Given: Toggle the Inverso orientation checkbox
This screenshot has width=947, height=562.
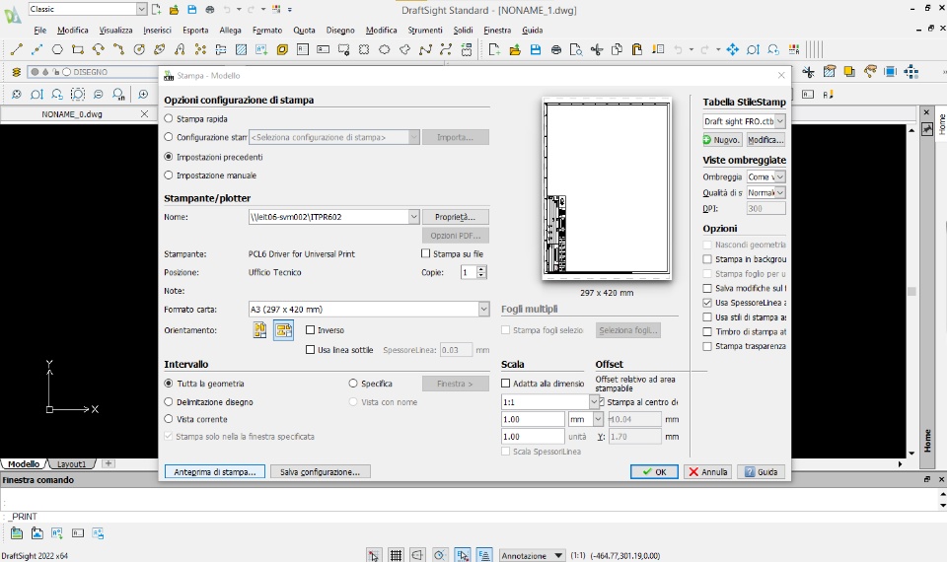Looking at the screenshot, I should coord(311,330).
